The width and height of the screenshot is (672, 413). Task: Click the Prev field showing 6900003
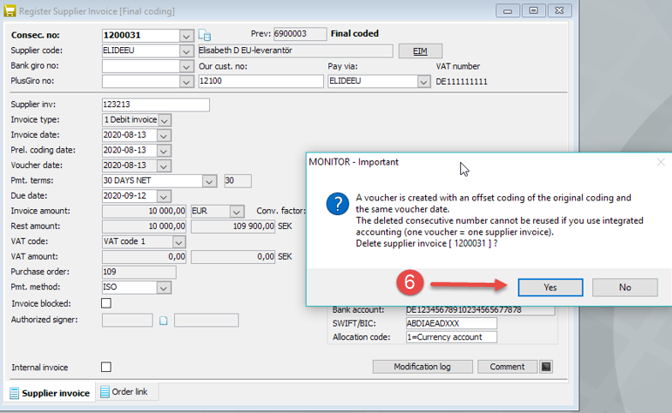click(300, 34)
